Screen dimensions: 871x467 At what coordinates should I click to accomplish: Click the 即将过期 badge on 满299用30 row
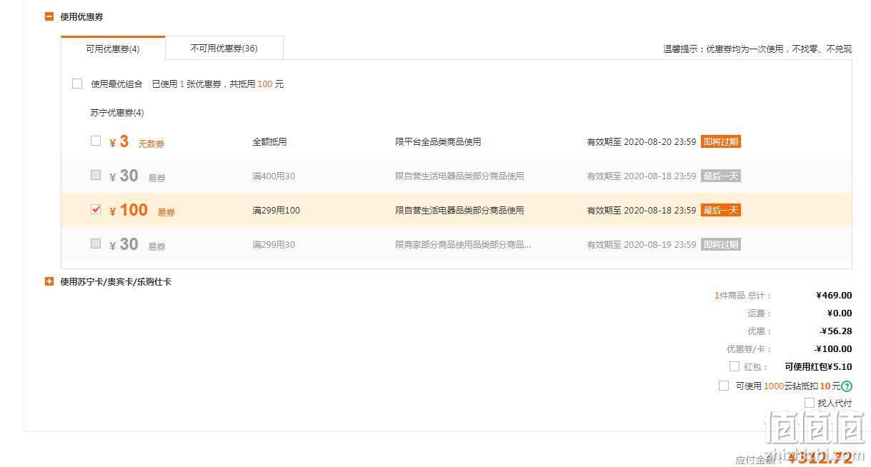click(x=720, y=244)
